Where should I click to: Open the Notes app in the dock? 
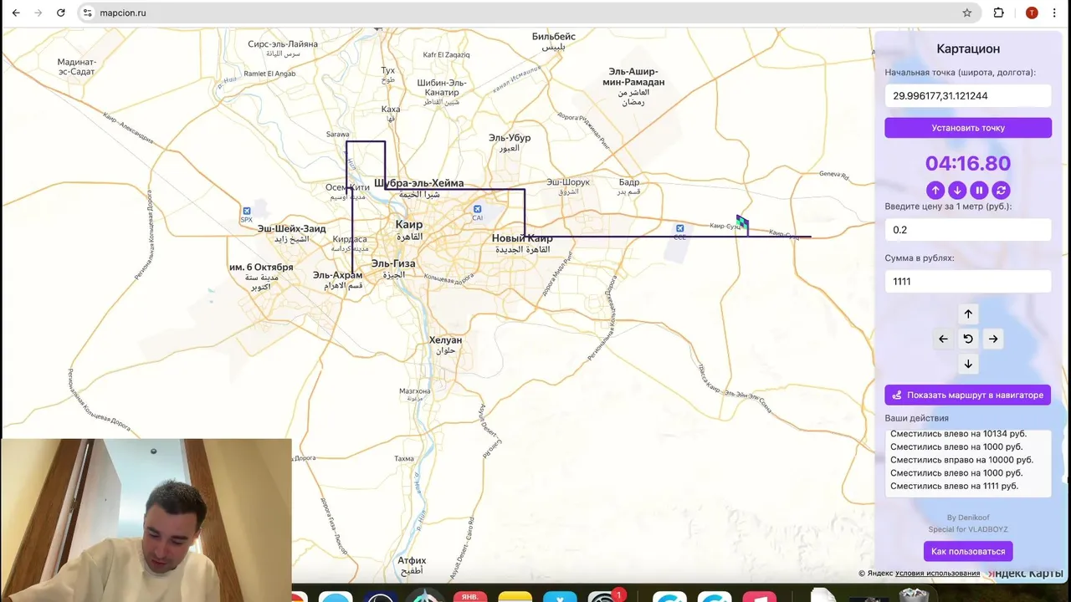[515, 596]
